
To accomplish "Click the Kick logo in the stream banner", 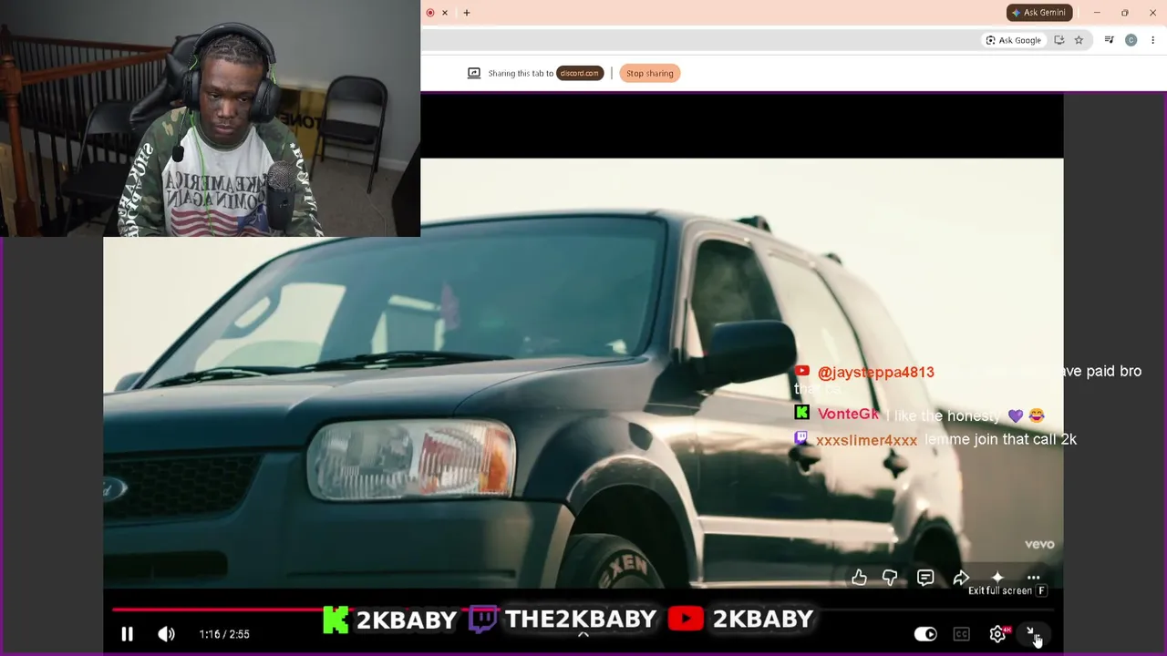I will [336, 620].
